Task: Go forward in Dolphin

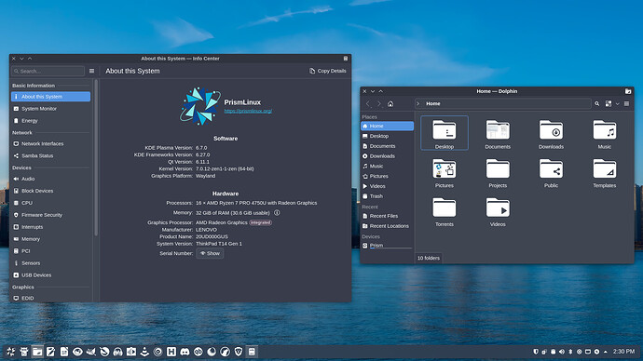Action: tap(379, 104)
